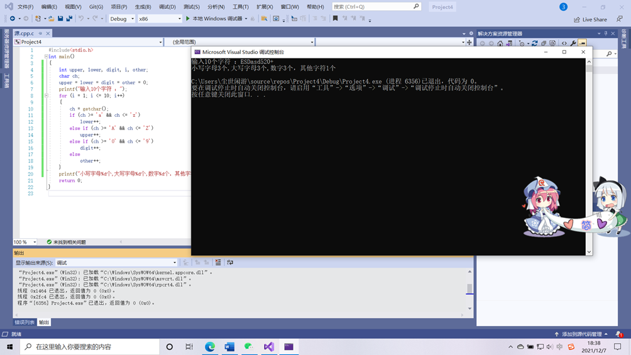Collapse the main() function code block
This screenshot has height=355, width=631.
(47, 57)
